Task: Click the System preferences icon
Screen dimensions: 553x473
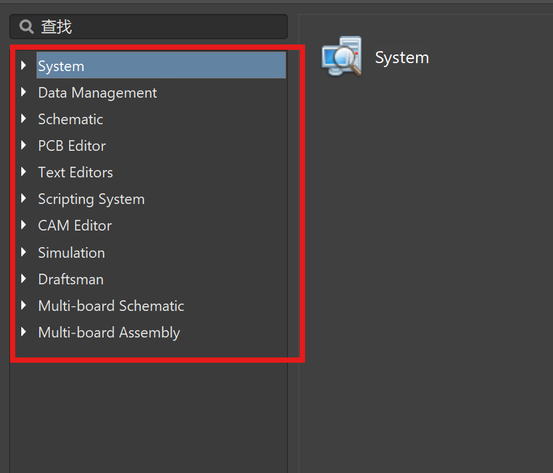Action: 341,56
